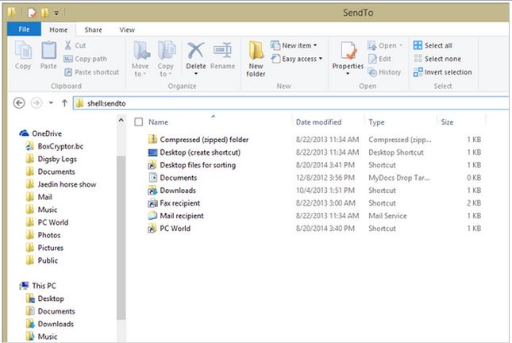Click Copy path in ribbon
The image size is (512, 343).
tap(85, 59)
